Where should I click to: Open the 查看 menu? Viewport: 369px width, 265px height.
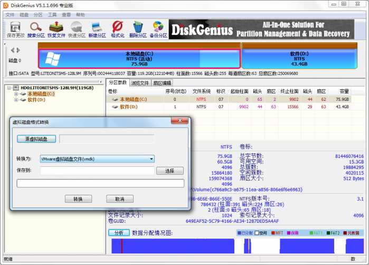tap(66, 15)
